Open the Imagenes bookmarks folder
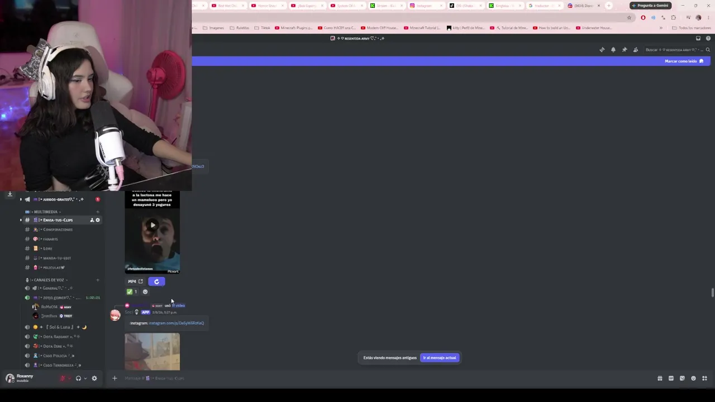This screenshot has height=402, width=715. click(212, 28)
